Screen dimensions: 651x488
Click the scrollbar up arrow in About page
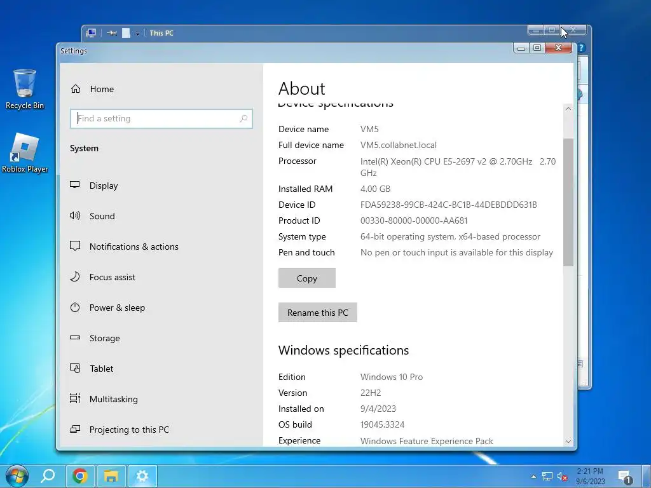click(568, 109)
